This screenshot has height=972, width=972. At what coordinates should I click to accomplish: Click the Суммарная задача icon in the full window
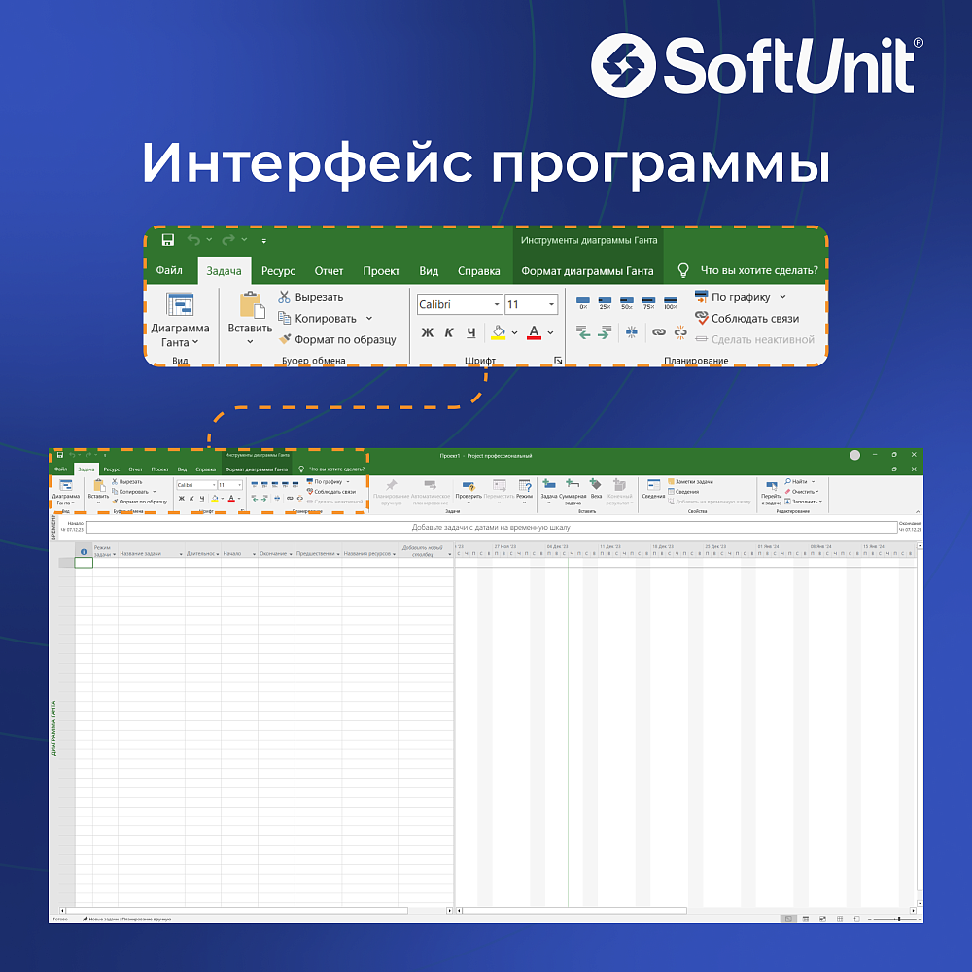tap(573, 483)
